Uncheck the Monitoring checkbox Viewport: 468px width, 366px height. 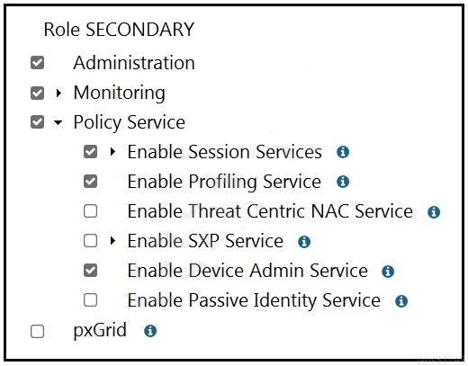pos(38,93)
